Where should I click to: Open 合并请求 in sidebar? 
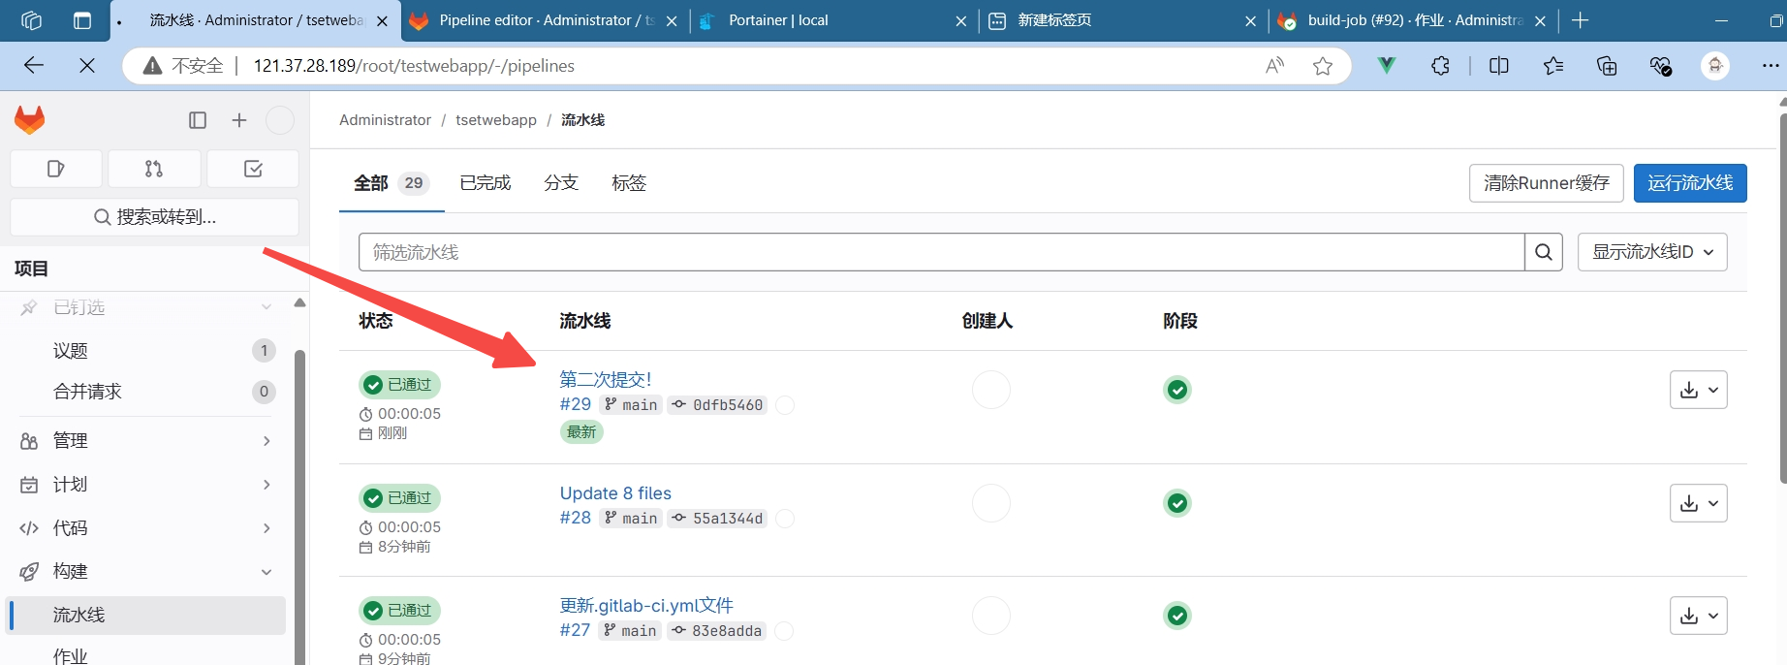(145, 392)
